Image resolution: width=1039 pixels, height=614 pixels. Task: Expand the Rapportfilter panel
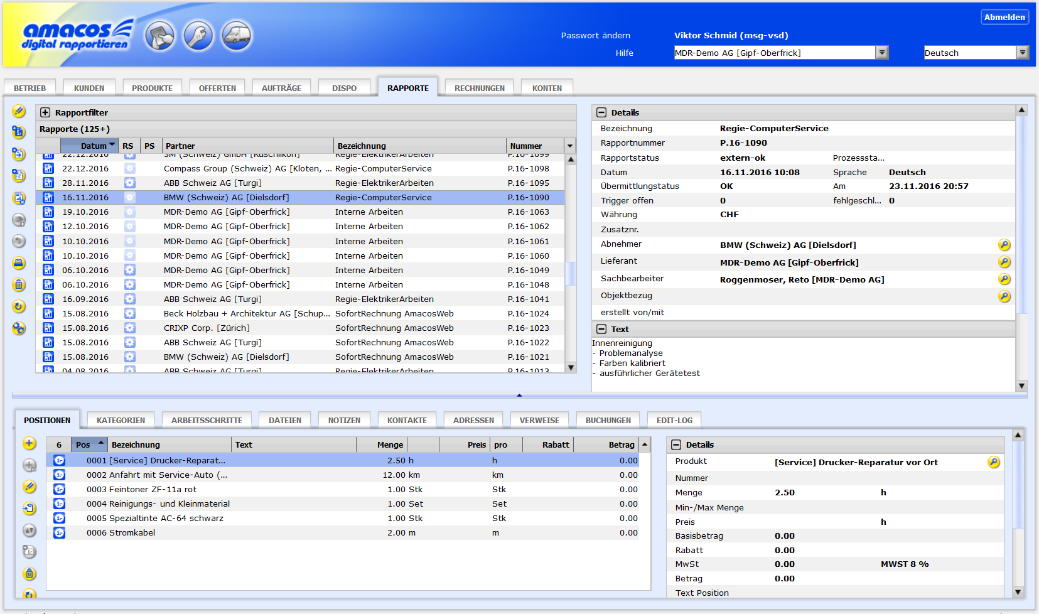point(45,112)
